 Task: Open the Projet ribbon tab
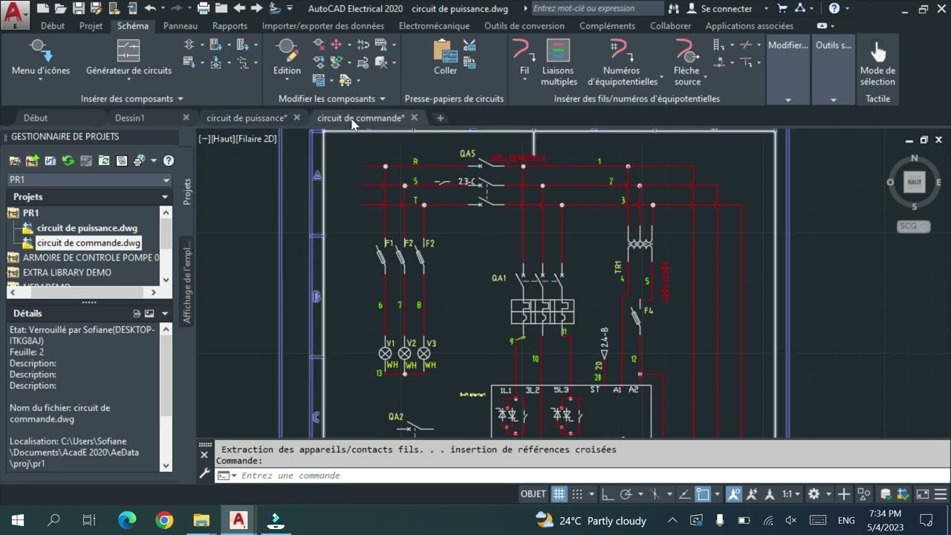pos(91,26)
